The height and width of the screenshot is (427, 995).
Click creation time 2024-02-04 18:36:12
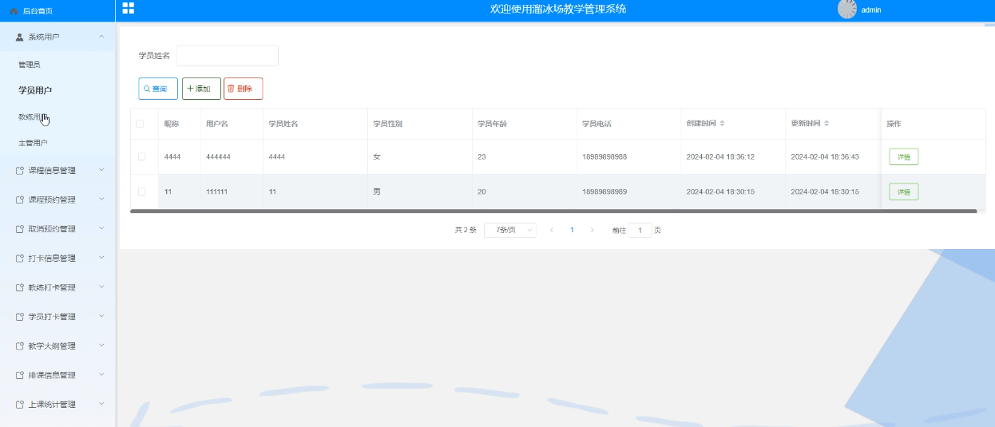pyautogui.click(x=720, y=156)
